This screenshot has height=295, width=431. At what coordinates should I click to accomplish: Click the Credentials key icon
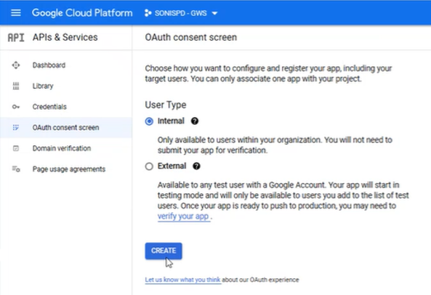pos(16,107)
